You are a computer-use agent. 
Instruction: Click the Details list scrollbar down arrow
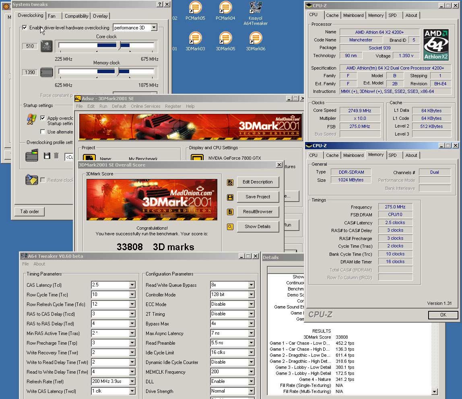tap(434, 392)
